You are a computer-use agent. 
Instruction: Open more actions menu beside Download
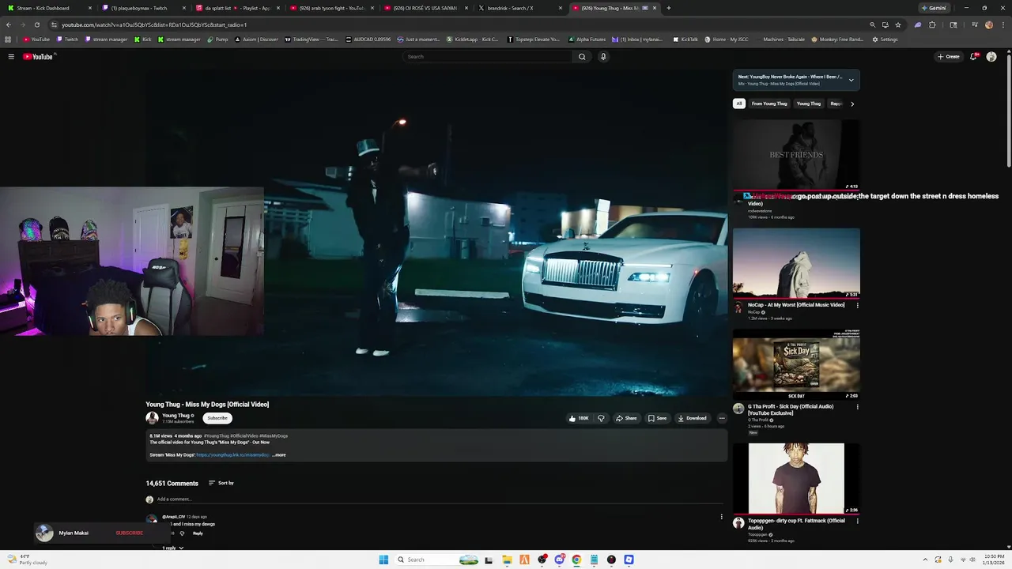tap(722, 418)
